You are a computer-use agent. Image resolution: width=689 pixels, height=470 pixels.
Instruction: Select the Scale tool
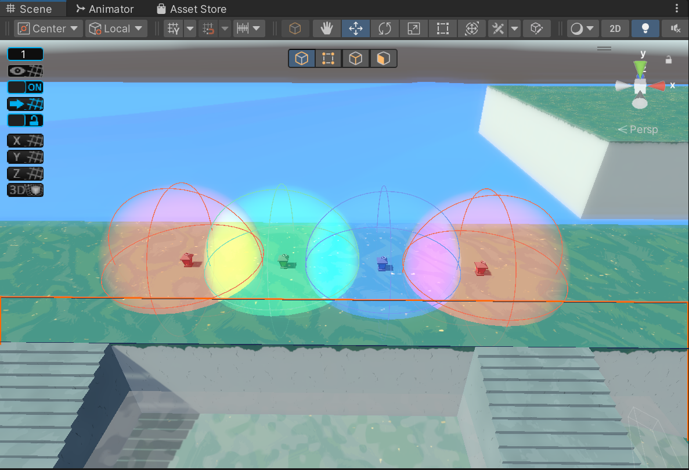click(413, 28)
